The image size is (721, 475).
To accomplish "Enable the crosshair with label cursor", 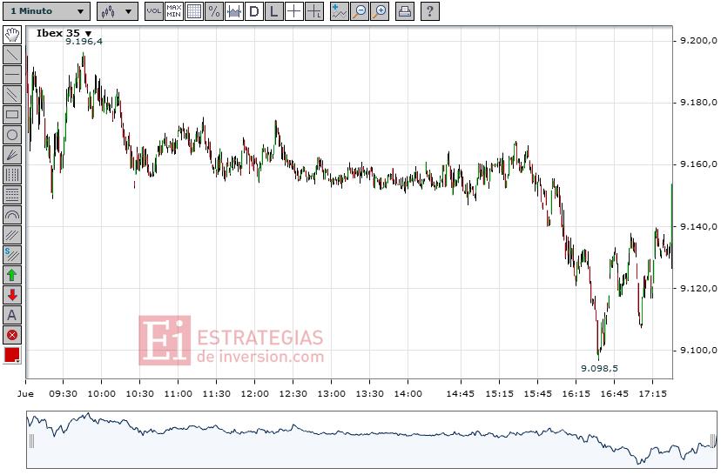I will click(314, 11).
